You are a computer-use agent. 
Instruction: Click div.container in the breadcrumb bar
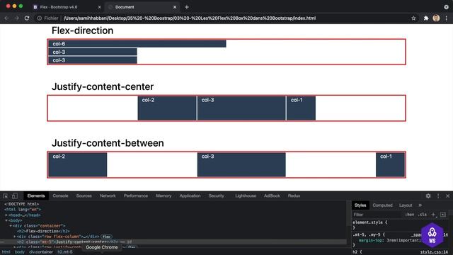pyautogui.click(x=41, y=252)
